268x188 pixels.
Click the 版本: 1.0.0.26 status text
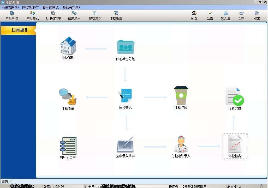tap(54, 186)
